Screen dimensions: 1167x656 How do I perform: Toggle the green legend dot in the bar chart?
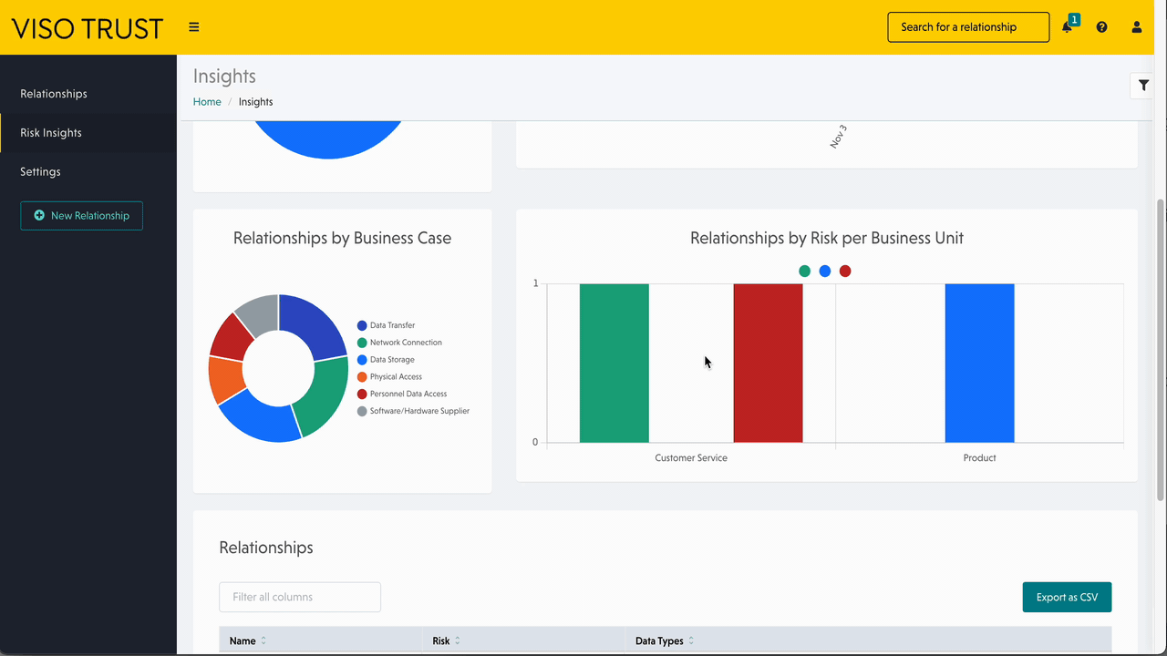pos(804,272)
